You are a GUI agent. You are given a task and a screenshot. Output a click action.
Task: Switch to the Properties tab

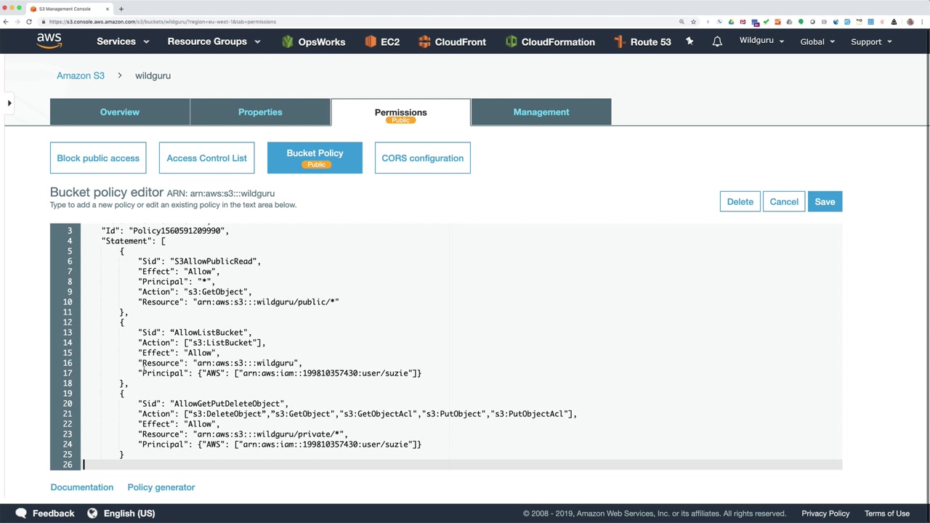[x=260, y=112]
